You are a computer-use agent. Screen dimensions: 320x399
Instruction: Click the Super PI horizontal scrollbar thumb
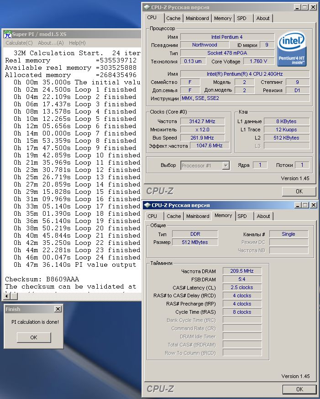click(14, 296)
